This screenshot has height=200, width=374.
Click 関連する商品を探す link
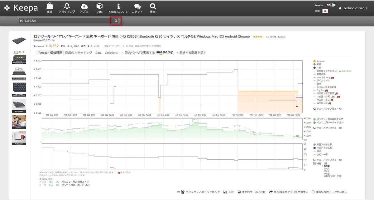[x=193, y=53]
